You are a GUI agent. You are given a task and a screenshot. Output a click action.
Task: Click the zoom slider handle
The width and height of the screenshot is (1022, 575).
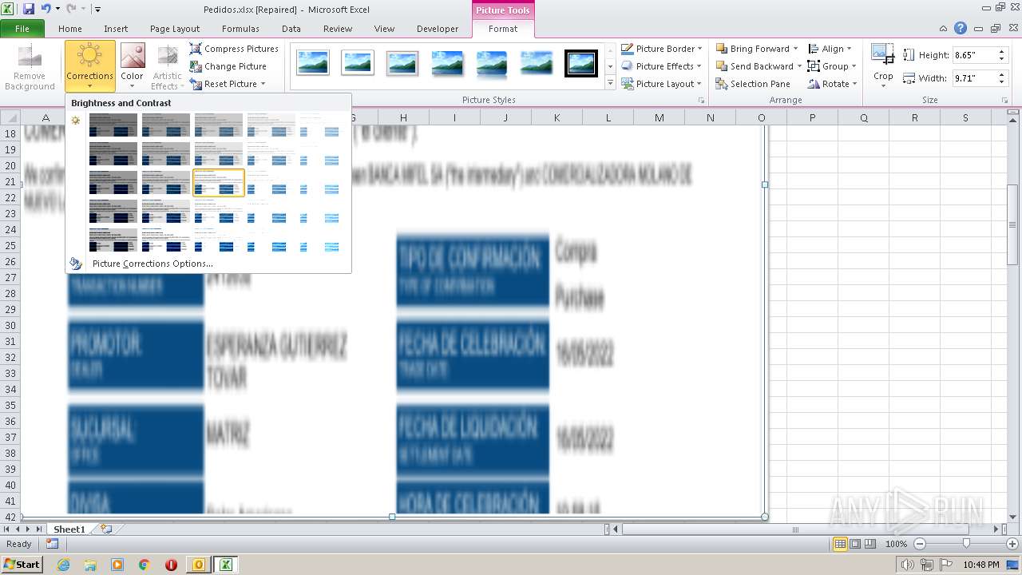(x=966, y=544)
